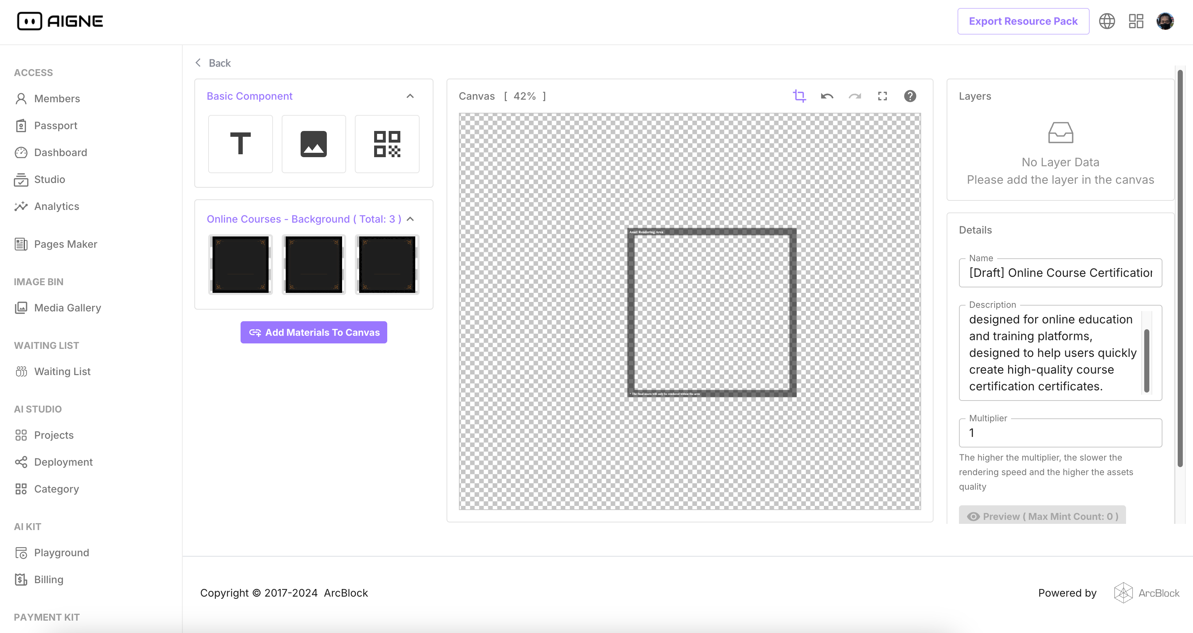
Task: Click the Multiplier input field
Action: 1060,433
